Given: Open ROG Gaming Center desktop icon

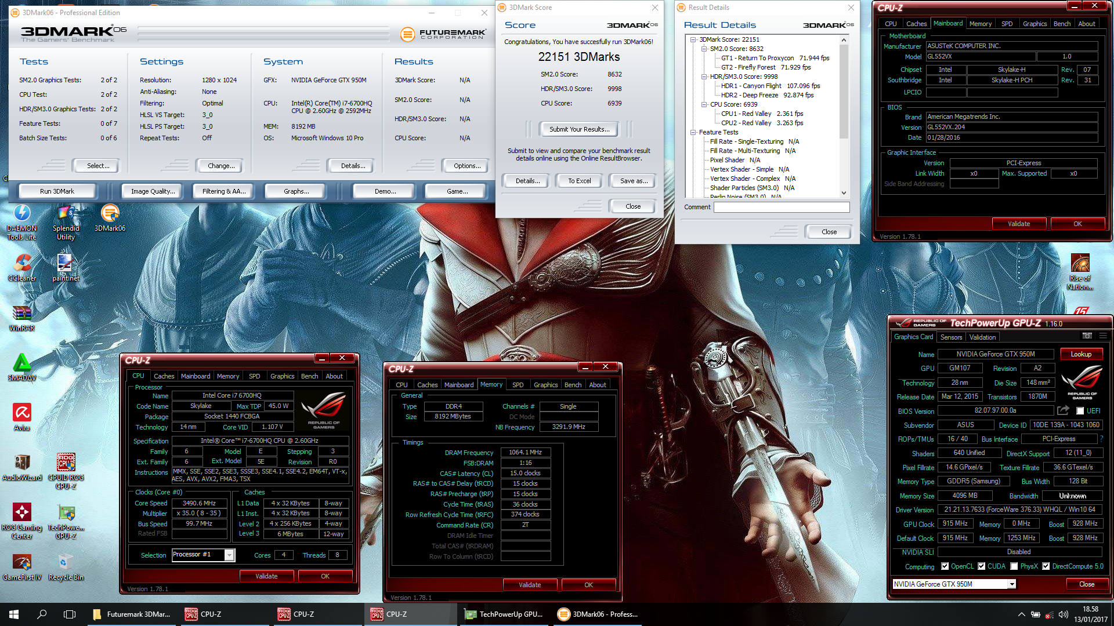Looking at the screenshot, I should (22, 521).
